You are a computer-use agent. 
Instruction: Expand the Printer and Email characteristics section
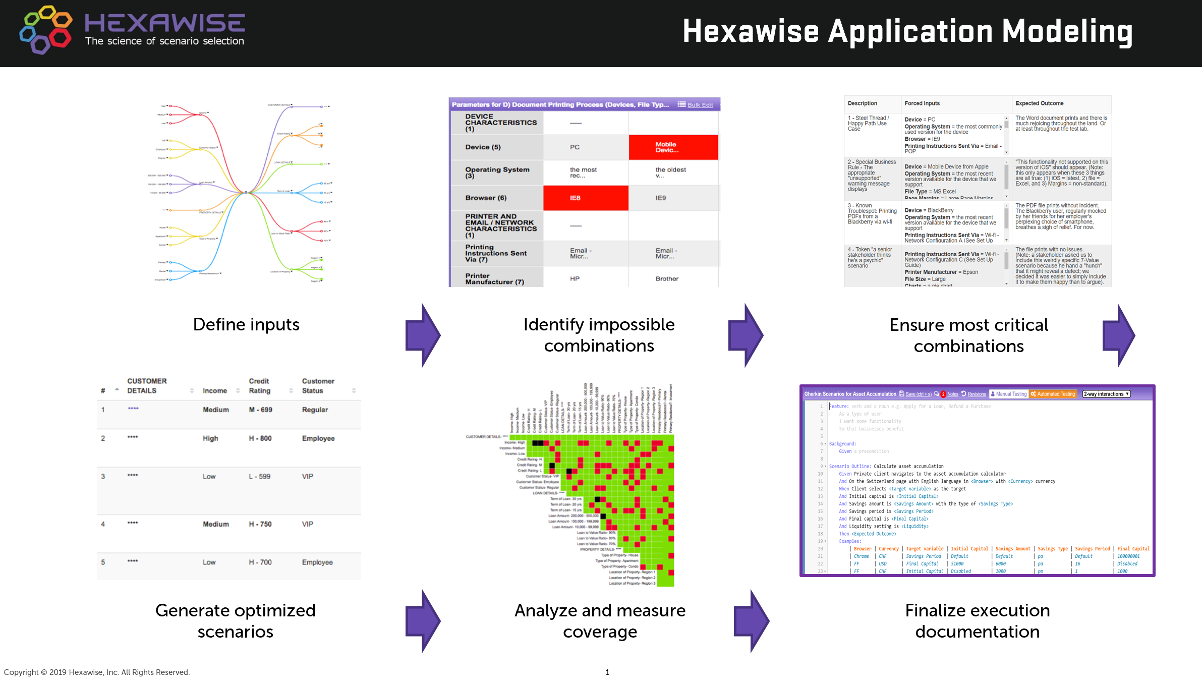click(x=576, y=229)
